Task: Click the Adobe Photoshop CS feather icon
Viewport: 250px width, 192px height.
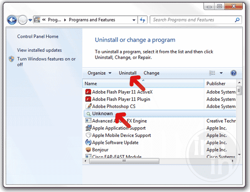Action: (88, 106)
